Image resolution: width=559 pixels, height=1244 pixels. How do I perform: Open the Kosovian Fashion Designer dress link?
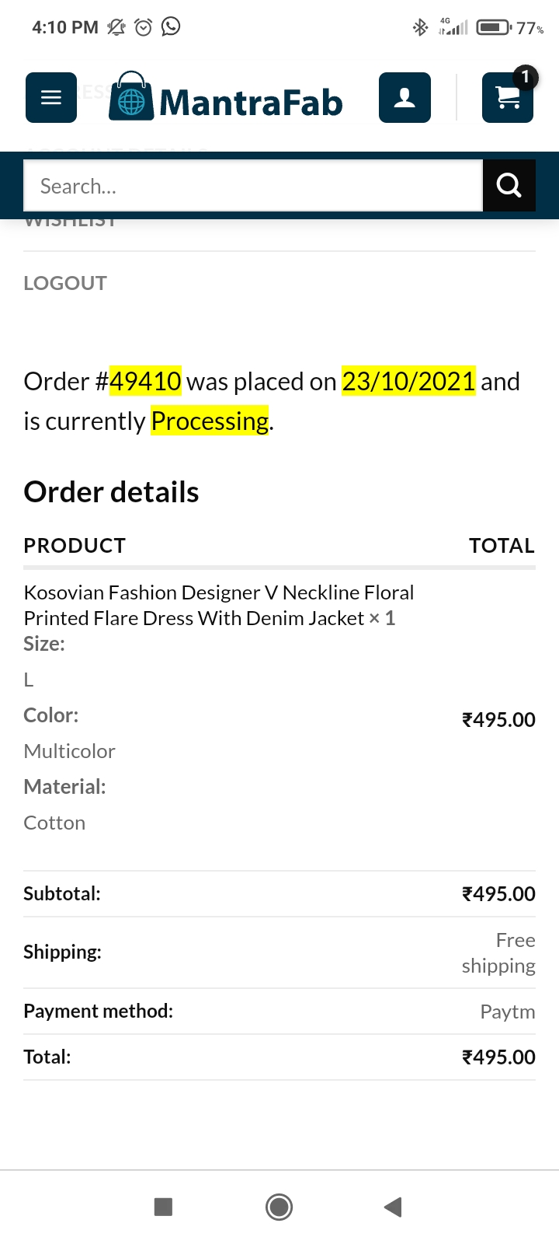(218, 605)
